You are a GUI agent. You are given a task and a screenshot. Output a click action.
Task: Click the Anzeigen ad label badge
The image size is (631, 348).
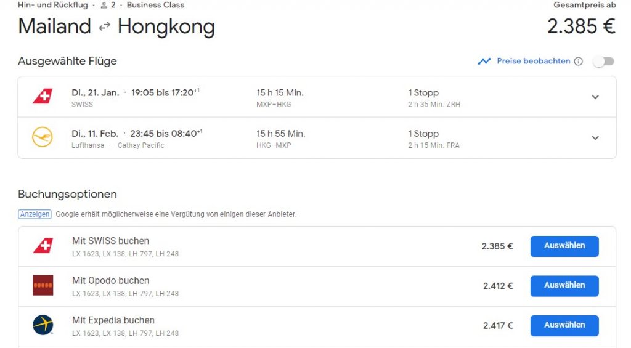[35, 214]
